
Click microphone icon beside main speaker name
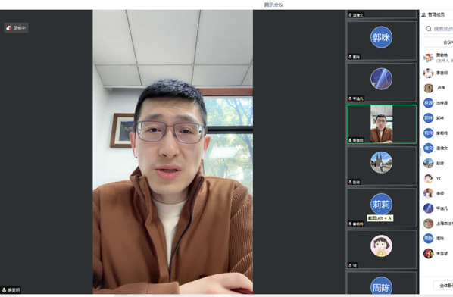click(x=4, y=289)
